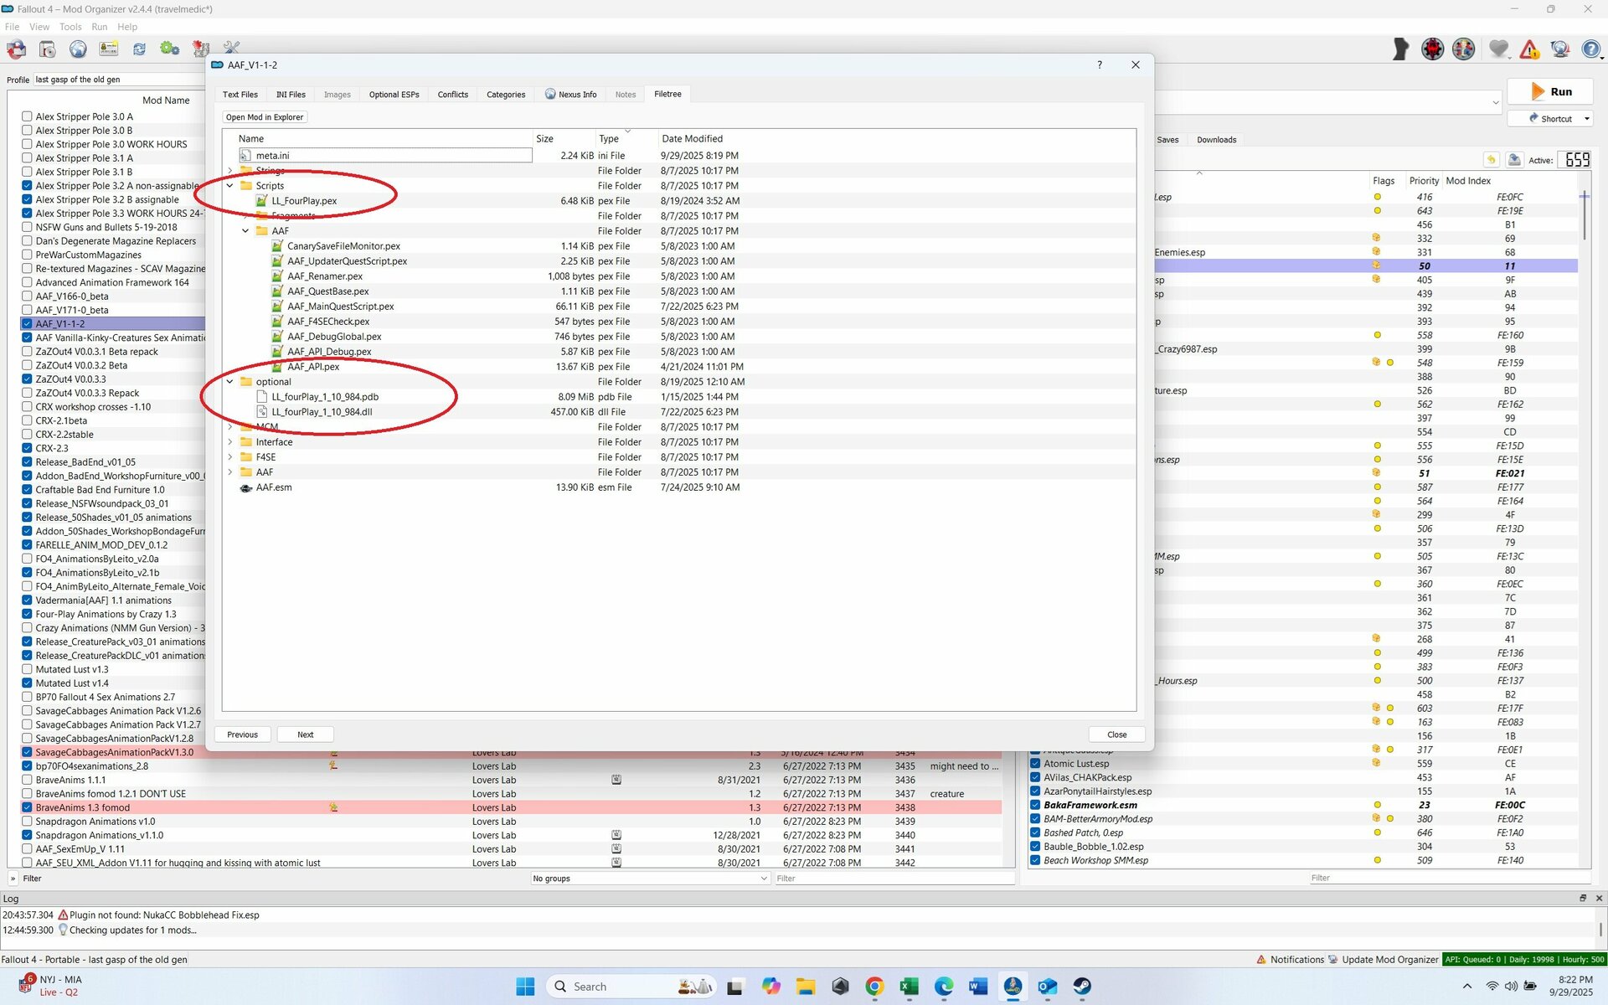Toggle checkbox for CRX-2.3
The width and height of the screenshot is (1608, 1005).
(x=27, y=448)
